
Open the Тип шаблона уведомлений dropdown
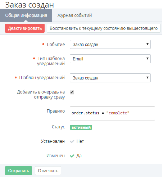coord(110,59)
